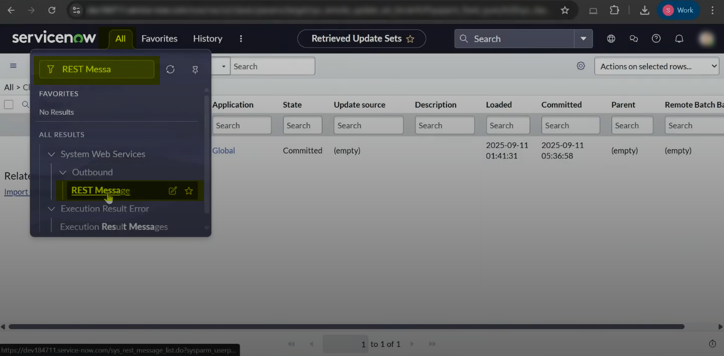Sort by Application column header

pos(233,105)
